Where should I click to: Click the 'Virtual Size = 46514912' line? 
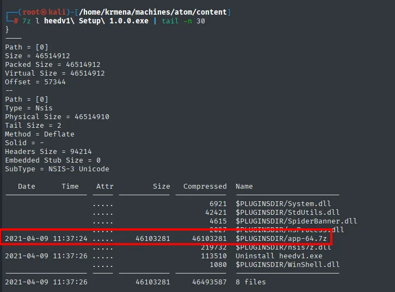[55, 73]
